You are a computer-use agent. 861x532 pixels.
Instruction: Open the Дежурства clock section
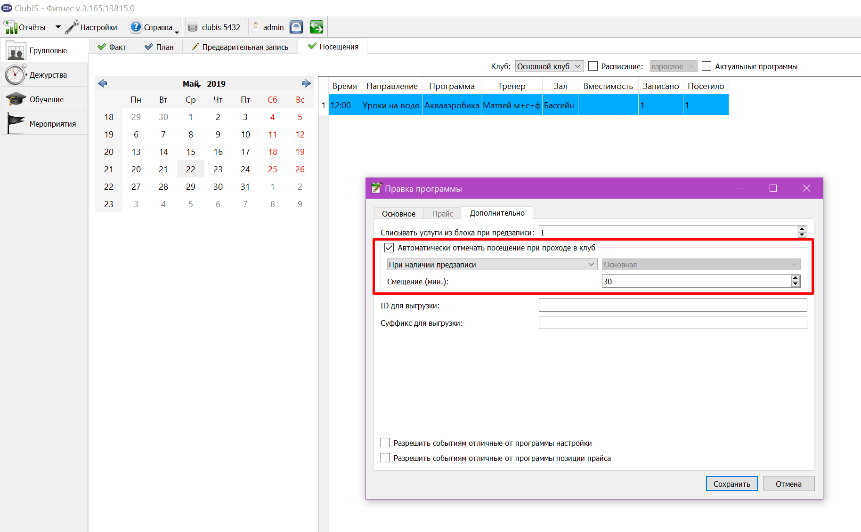(44, 75)
